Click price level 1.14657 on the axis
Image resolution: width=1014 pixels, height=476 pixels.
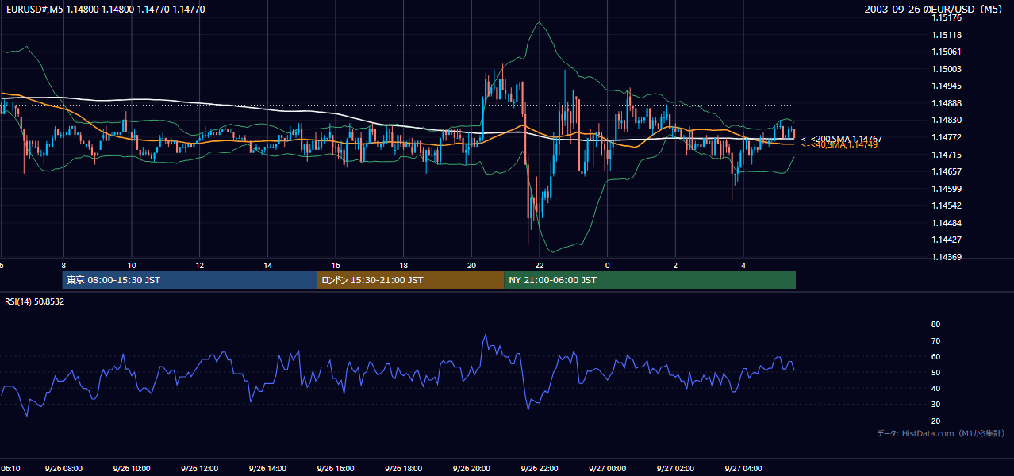947,171
